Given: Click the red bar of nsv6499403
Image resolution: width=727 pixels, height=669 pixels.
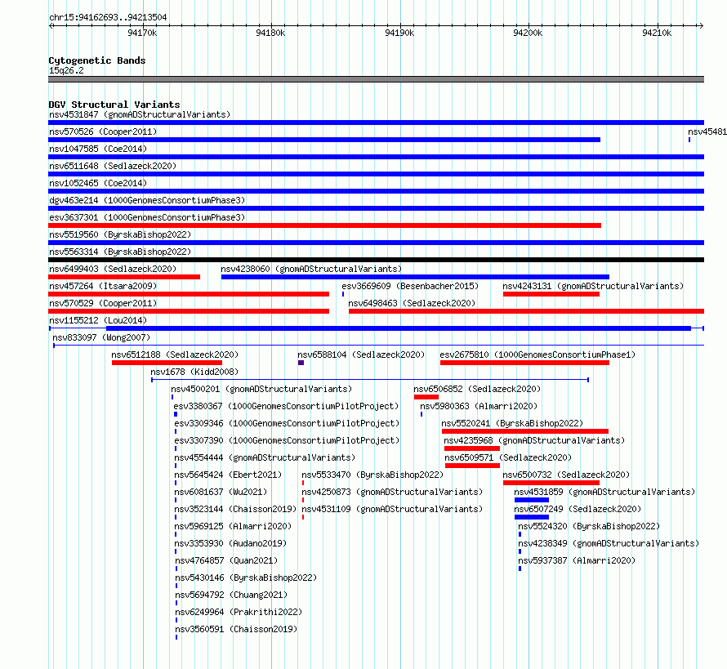Looking at the screenshot, I should tap(124, 277).
